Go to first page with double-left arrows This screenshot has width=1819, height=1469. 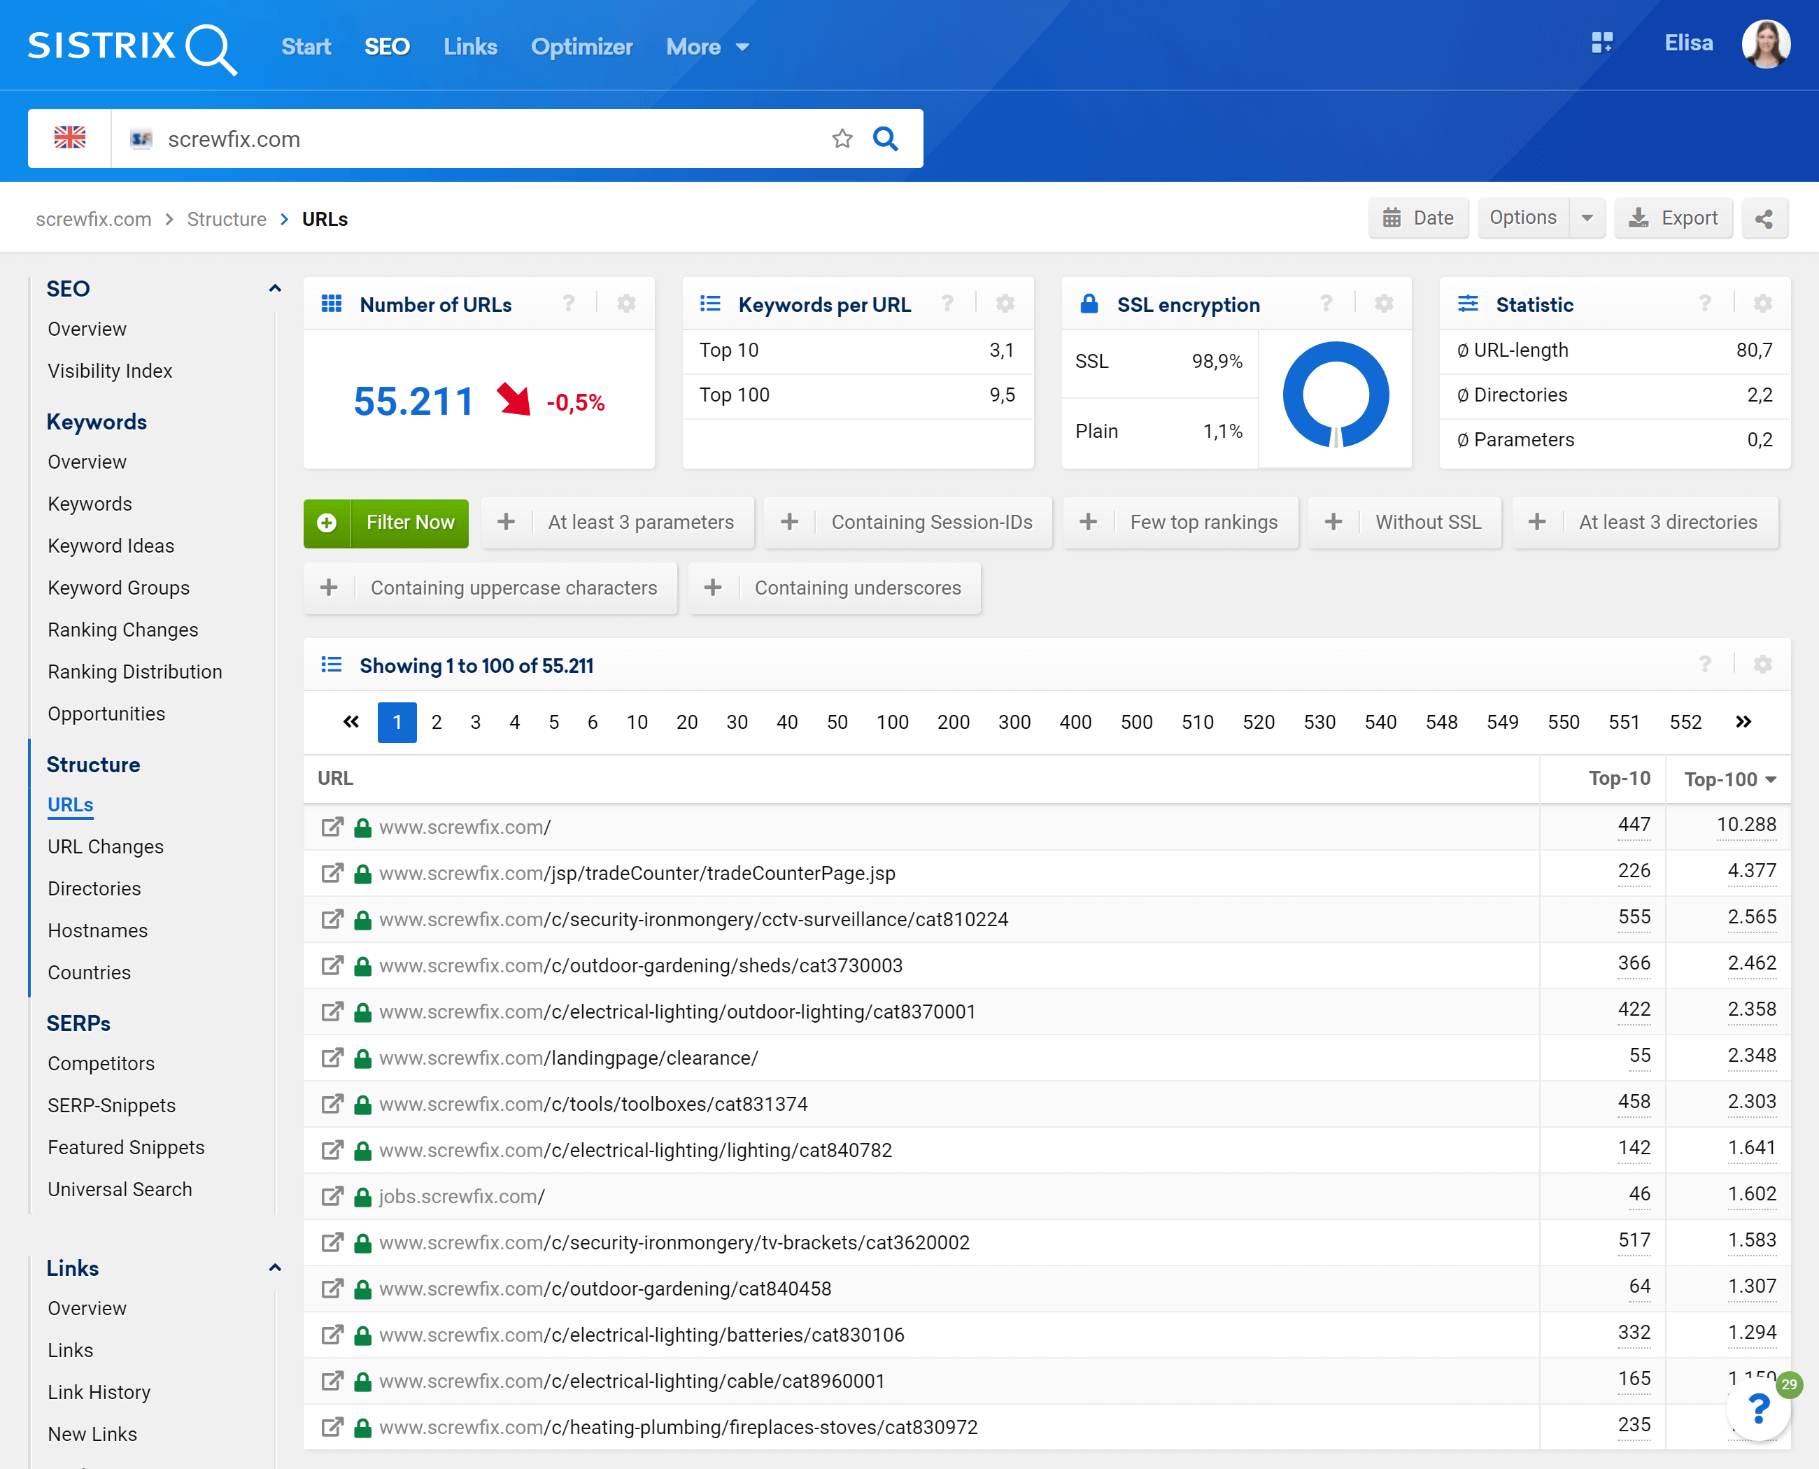pyautogui.click(x=351, y=722)
